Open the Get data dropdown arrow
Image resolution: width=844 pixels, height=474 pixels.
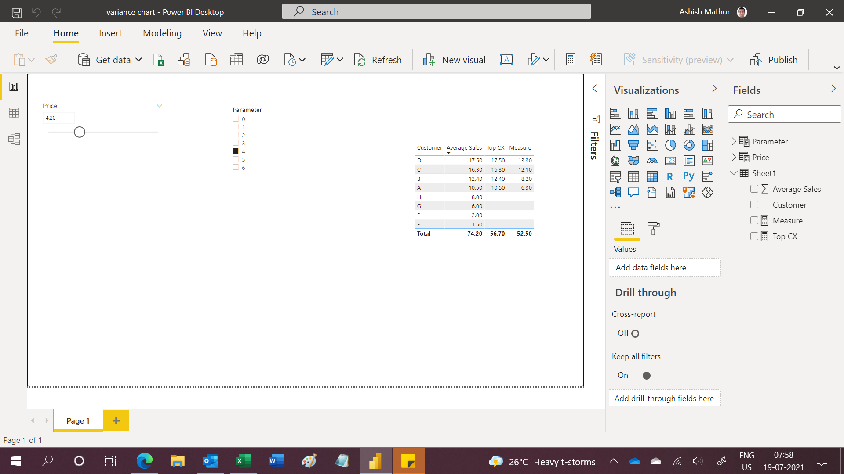click(139, 60)
